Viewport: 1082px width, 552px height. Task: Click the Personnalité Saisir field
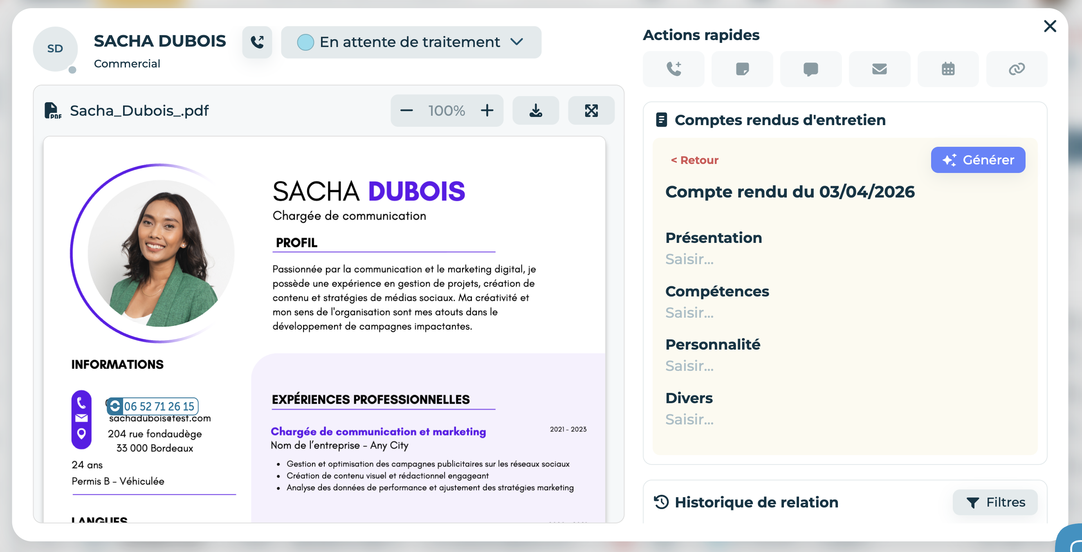(x=689, y=366)
